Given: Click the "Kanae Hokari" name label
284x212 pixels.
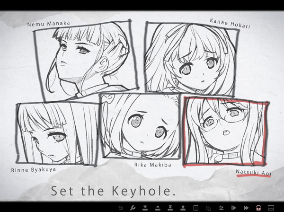Looking at the screenshot, I should [230, 23].
